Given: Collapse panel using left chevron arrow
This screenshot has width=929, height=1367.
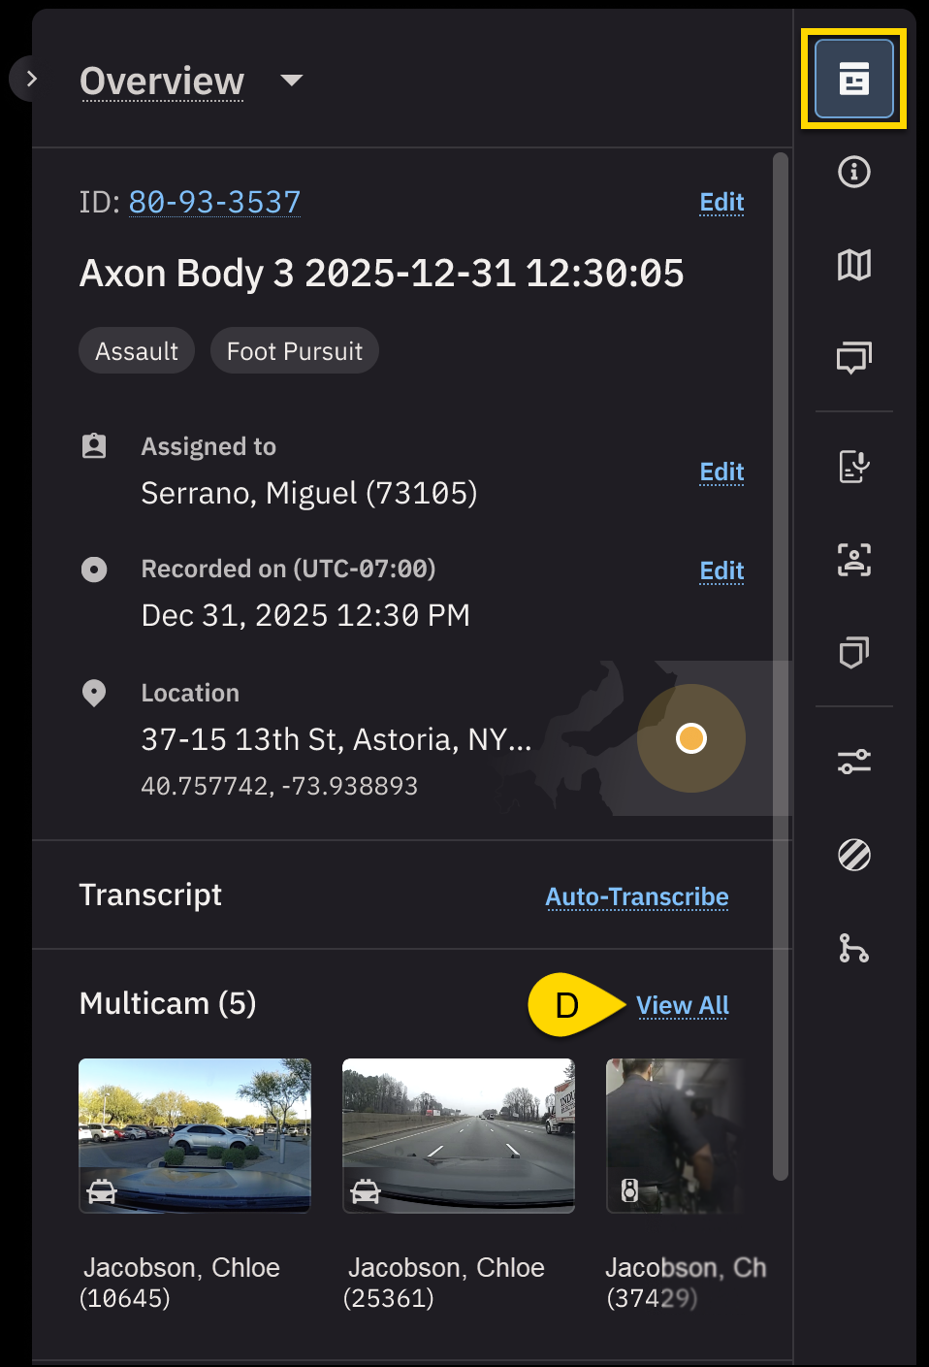Looking at the screenshot, I should [31, 79].
